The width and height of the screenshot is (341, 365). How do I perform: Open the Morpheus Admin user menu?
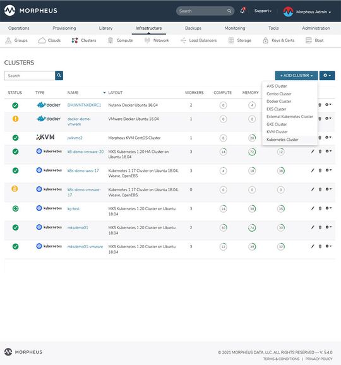click(x=313, y=12)
